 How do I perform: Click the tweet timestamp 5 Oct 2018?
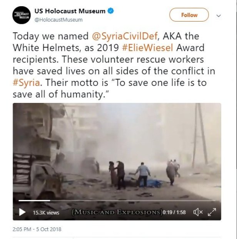pyautogui.click(x=37, y=229)
